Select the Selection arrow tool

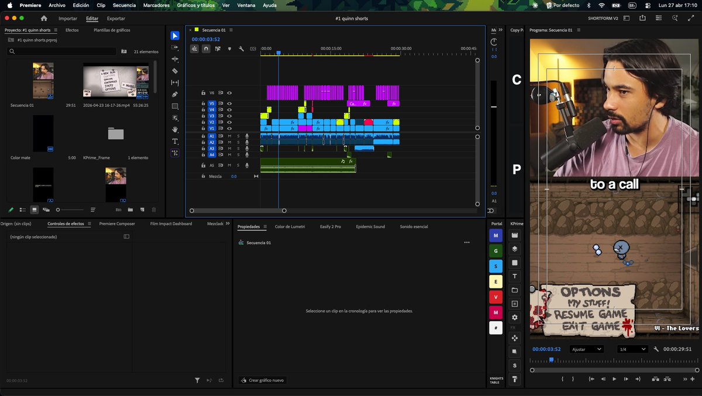(175, 36)
